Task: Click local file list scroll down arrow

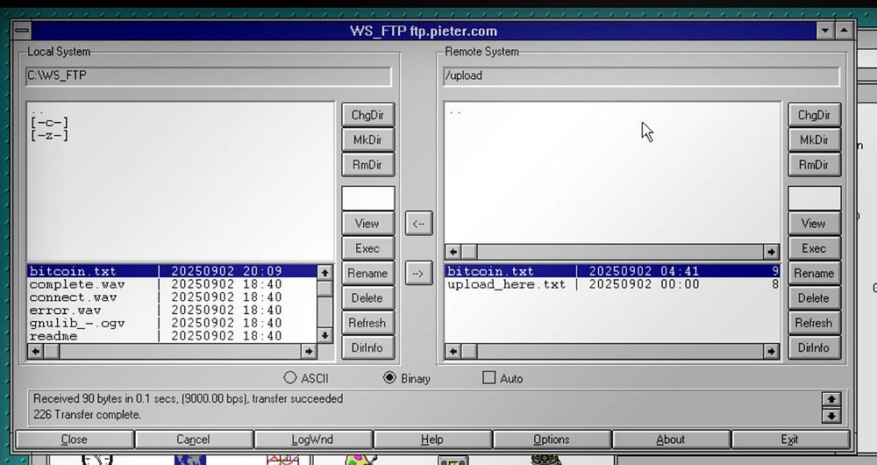Action: pos(324,335)
